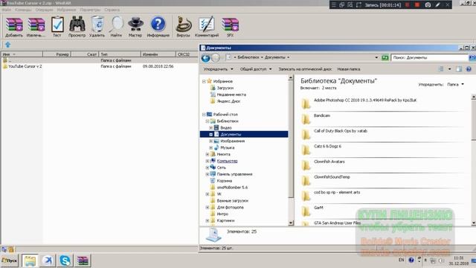Viewport: 476px width, 268px height.
Task: Go up one level in WinRAR archive
Action: (x=8, y=45)
